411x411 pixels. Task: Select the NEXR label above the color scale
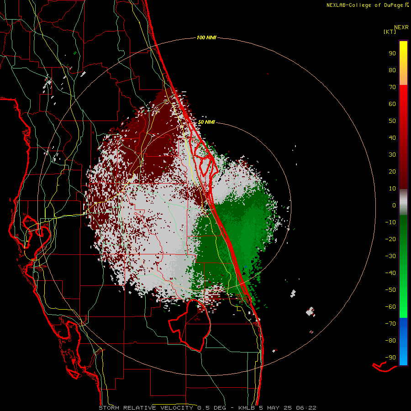coord(401,27)
